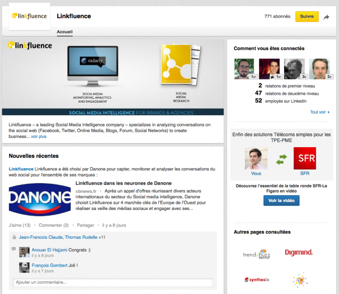Open Thomas Rudelle's profile link
Viewport: 339px width, 294px height.
tap(81, 237)
